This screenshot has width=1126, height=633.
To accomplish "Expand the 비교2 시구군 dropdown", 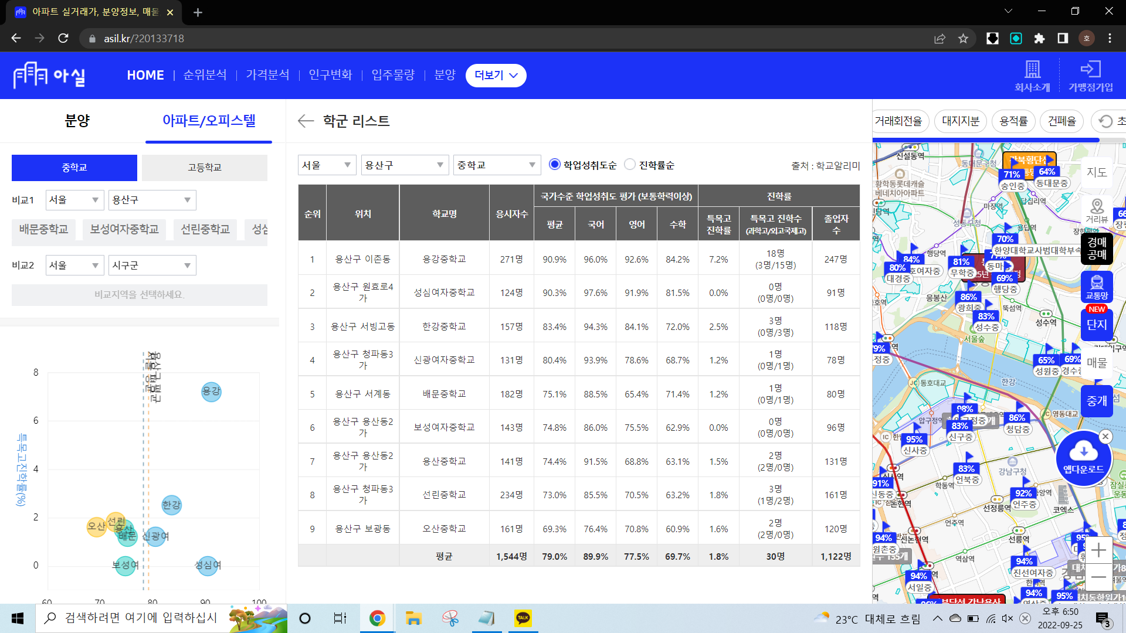I will point(152,266).
